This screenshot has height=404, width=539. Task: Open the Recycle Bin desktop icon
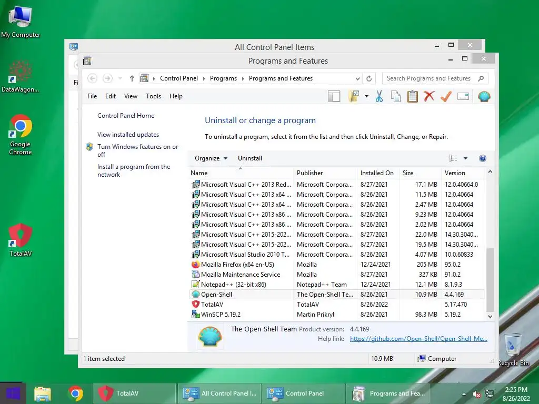point(513,349)
